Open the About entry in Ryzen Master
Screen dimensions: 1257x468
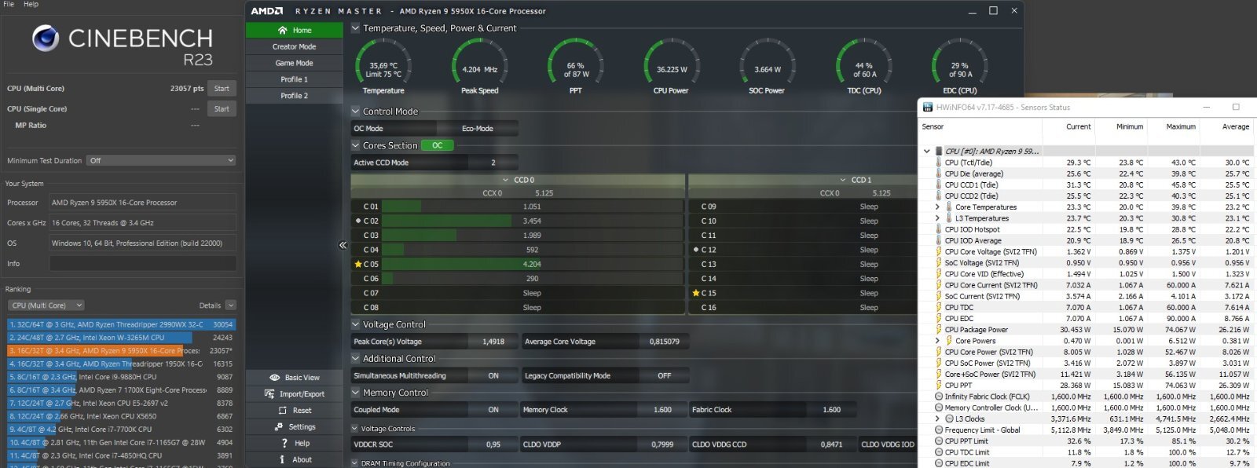tap(294, 459)
